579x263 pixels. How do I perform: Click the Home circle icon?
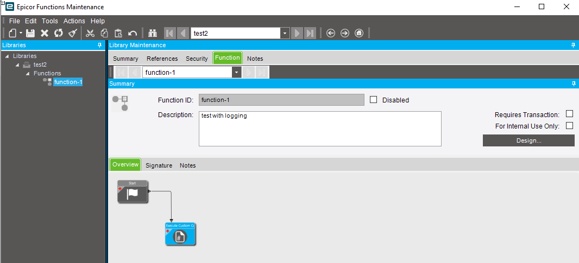pos(359,33)
